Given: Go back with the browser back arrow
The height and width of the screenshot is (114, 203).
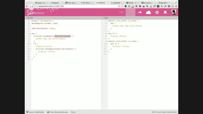Looking at the screenshot, I should [x=27, y=6].
